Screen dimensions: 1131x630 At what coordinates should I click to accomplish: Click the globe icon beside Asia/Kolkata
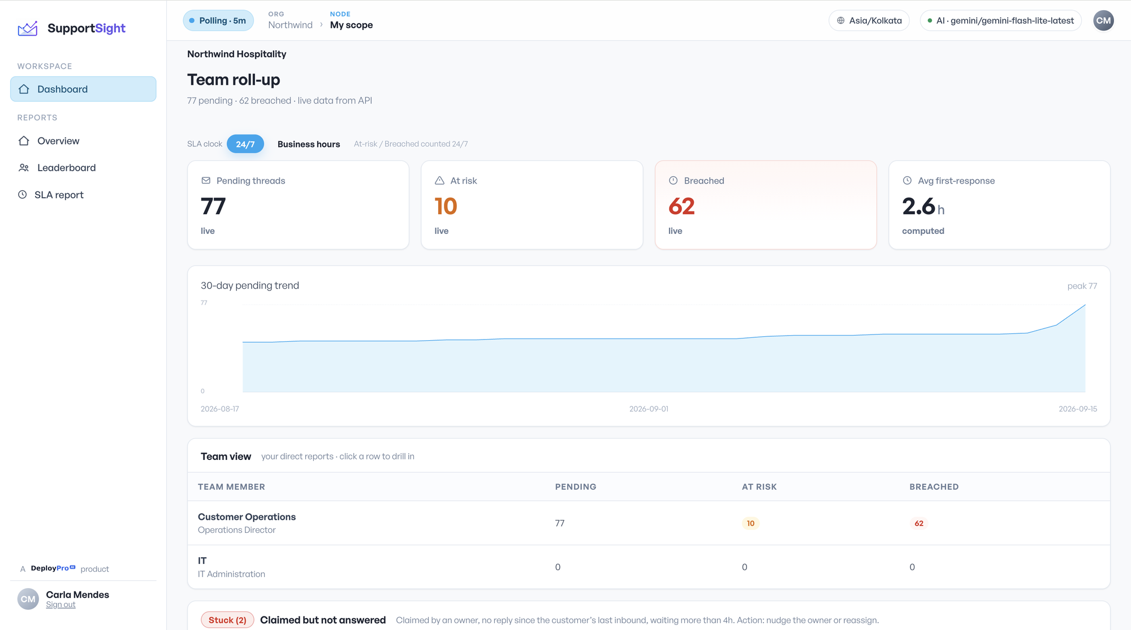click(841, 21)
